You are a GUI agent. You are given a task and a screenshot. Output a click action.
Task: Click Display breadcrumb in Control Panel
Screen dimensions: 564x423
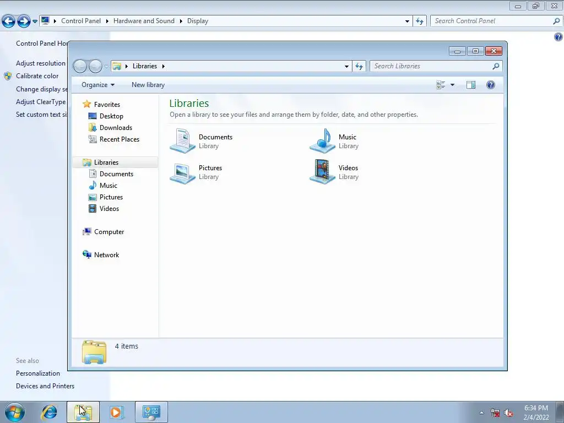(x=198, y=21)
